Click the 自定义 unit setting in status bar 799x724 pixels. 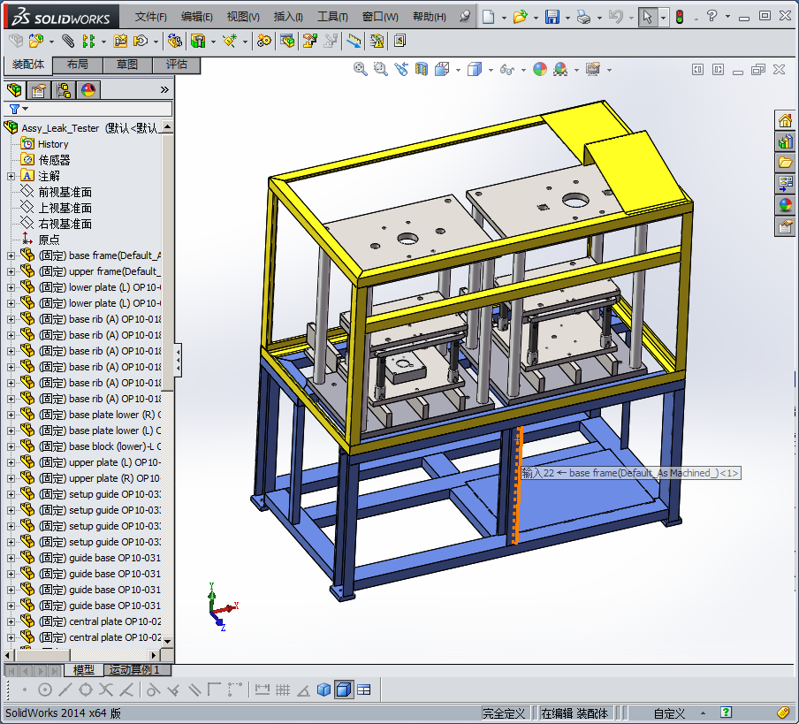tap(670, 713)
